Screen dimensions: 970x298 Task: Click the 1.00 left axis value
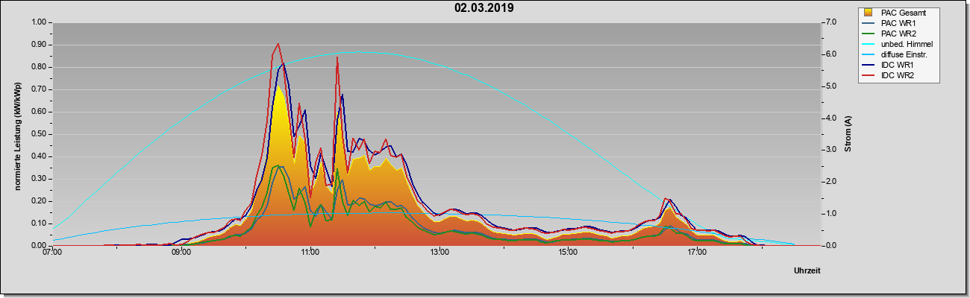[39, 22]
